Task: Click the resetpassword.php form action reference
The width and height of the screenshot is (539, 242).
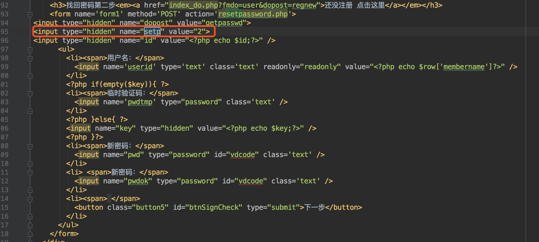Action: (x=253, y=14)
